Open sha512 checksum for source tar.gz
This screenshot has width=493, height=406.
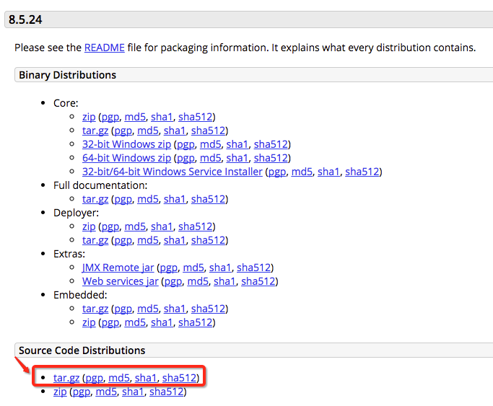(x=179, y=378)
